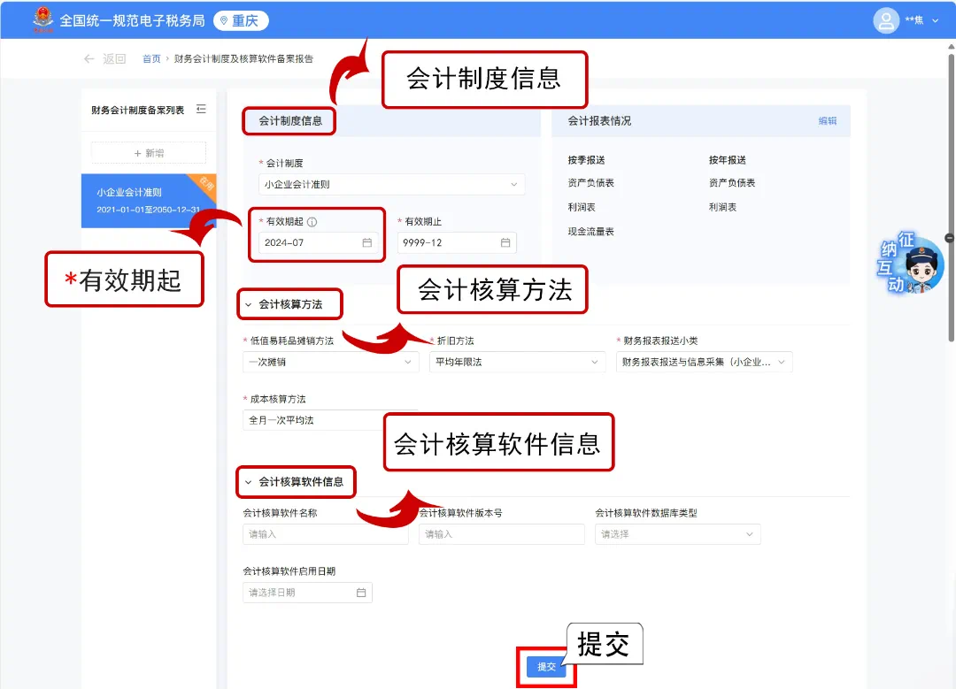This screenshot has height=689, width=956.
Task: Open the 会计制度 dropdown
Action: [391, 184]
